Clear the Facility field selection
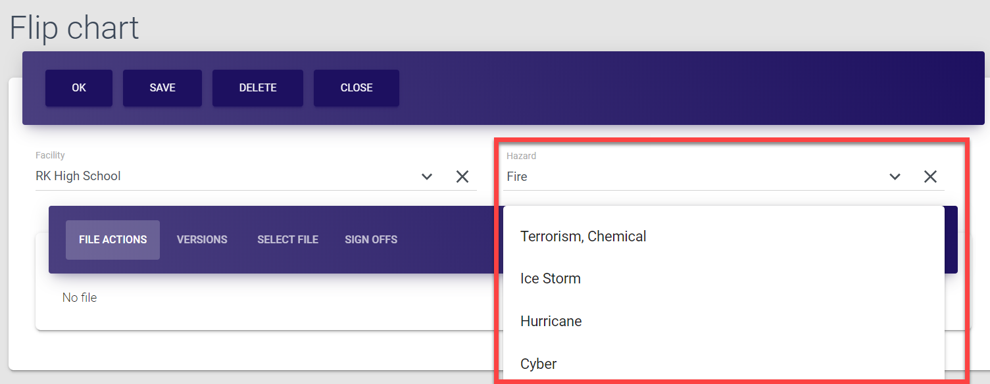The height and width of the screenshot is (384, 990). point(462,176)
